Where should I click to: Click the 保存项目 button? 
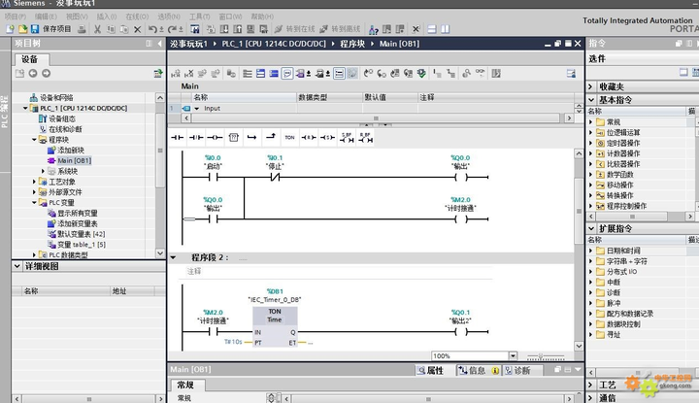[x=50, y=29]
